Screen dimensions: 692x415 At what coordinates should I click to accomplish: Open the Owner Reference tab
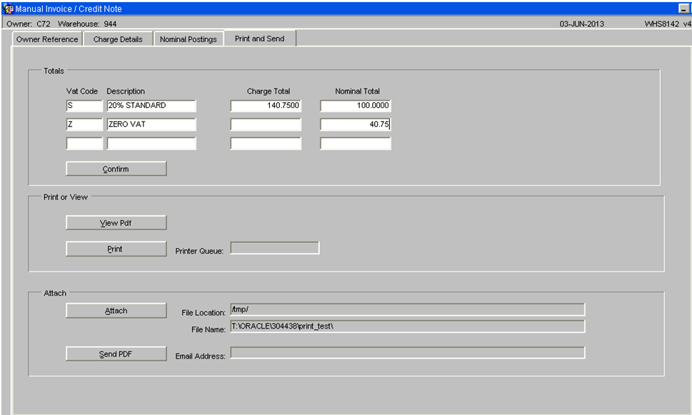[47, 39]
